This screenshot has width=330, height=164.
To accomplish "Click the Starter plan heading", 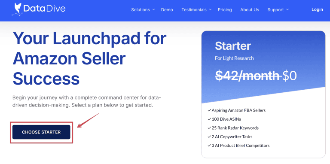I will click(x=233, y=46).
